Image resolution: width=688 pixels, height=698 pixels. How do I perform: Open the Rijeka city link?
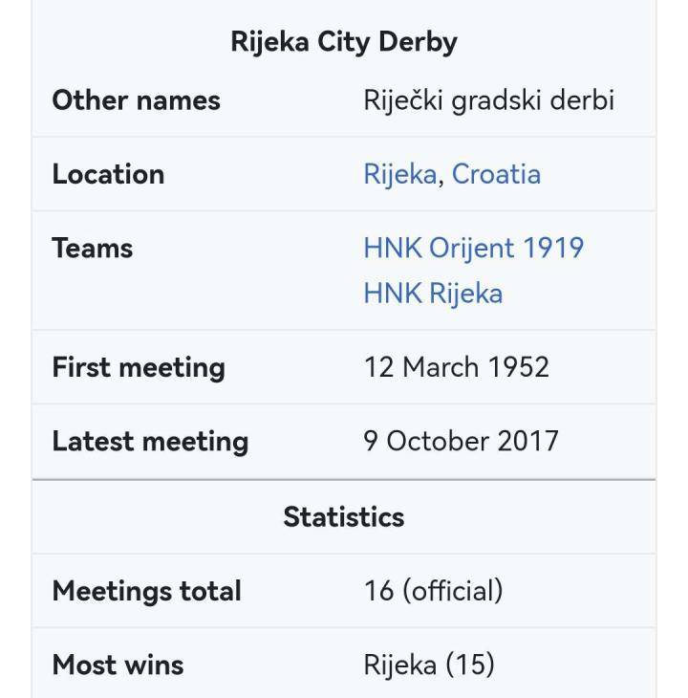tap(399, 174)
